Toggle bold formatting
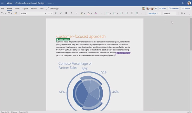The height and width of the screenshot is (113, 192). (66, 13)
